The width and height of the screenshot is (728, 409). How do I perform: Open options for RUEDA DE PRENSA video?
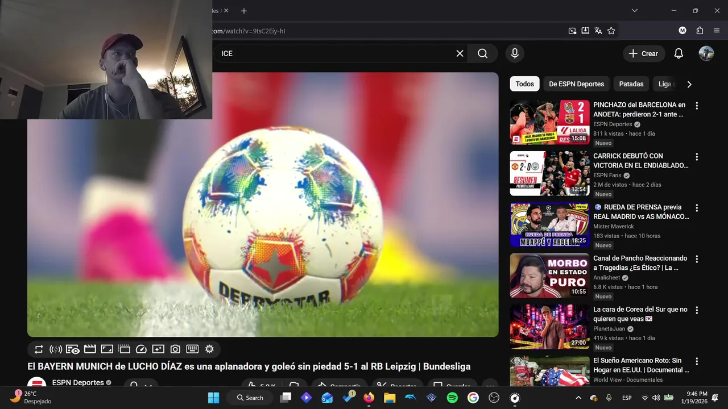pyautogui.click(x=697, y=208)
